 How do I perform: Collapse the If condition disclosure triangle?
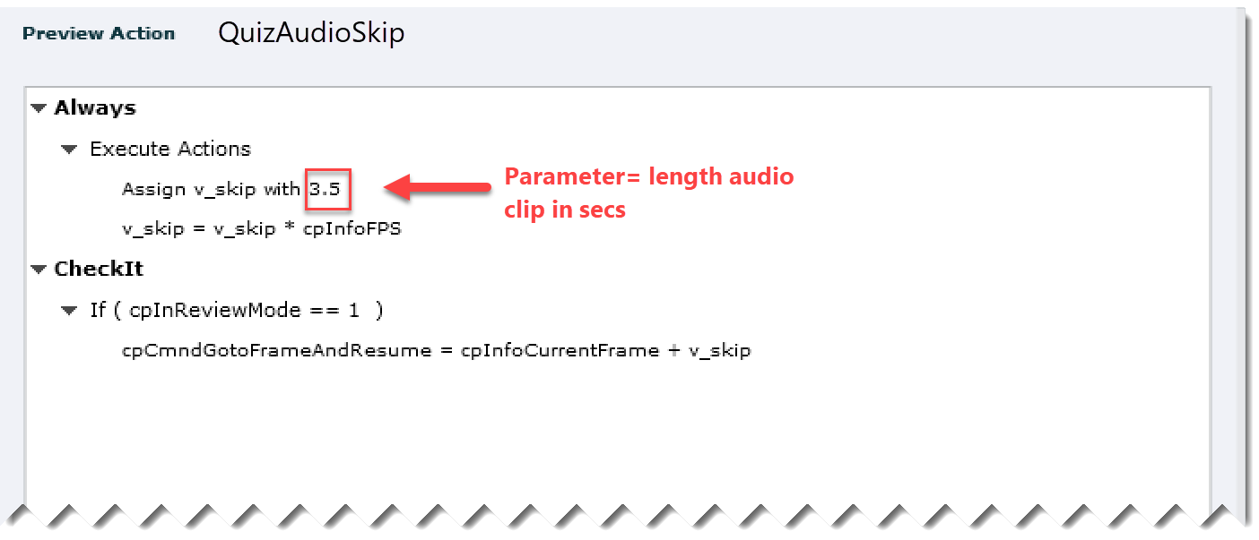(x=69, y=311)
